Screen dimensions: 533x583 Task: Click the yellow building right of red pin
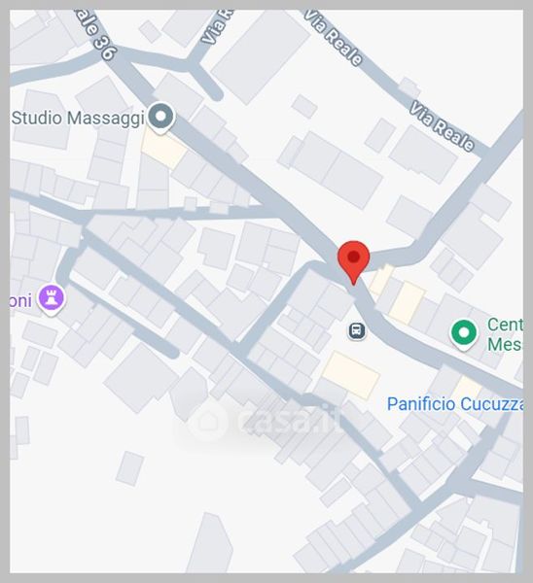pos(407,302)
